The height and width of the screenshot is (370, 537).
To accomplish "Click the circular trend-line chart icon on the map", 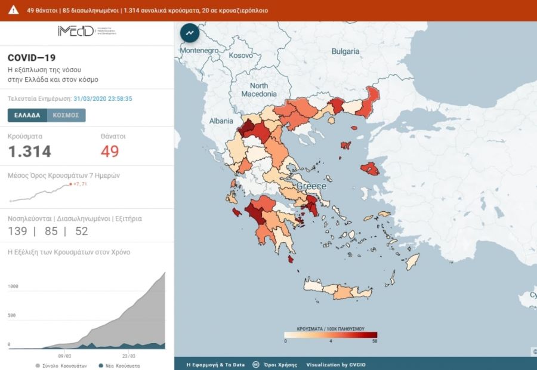I will [x=189, y=33].
